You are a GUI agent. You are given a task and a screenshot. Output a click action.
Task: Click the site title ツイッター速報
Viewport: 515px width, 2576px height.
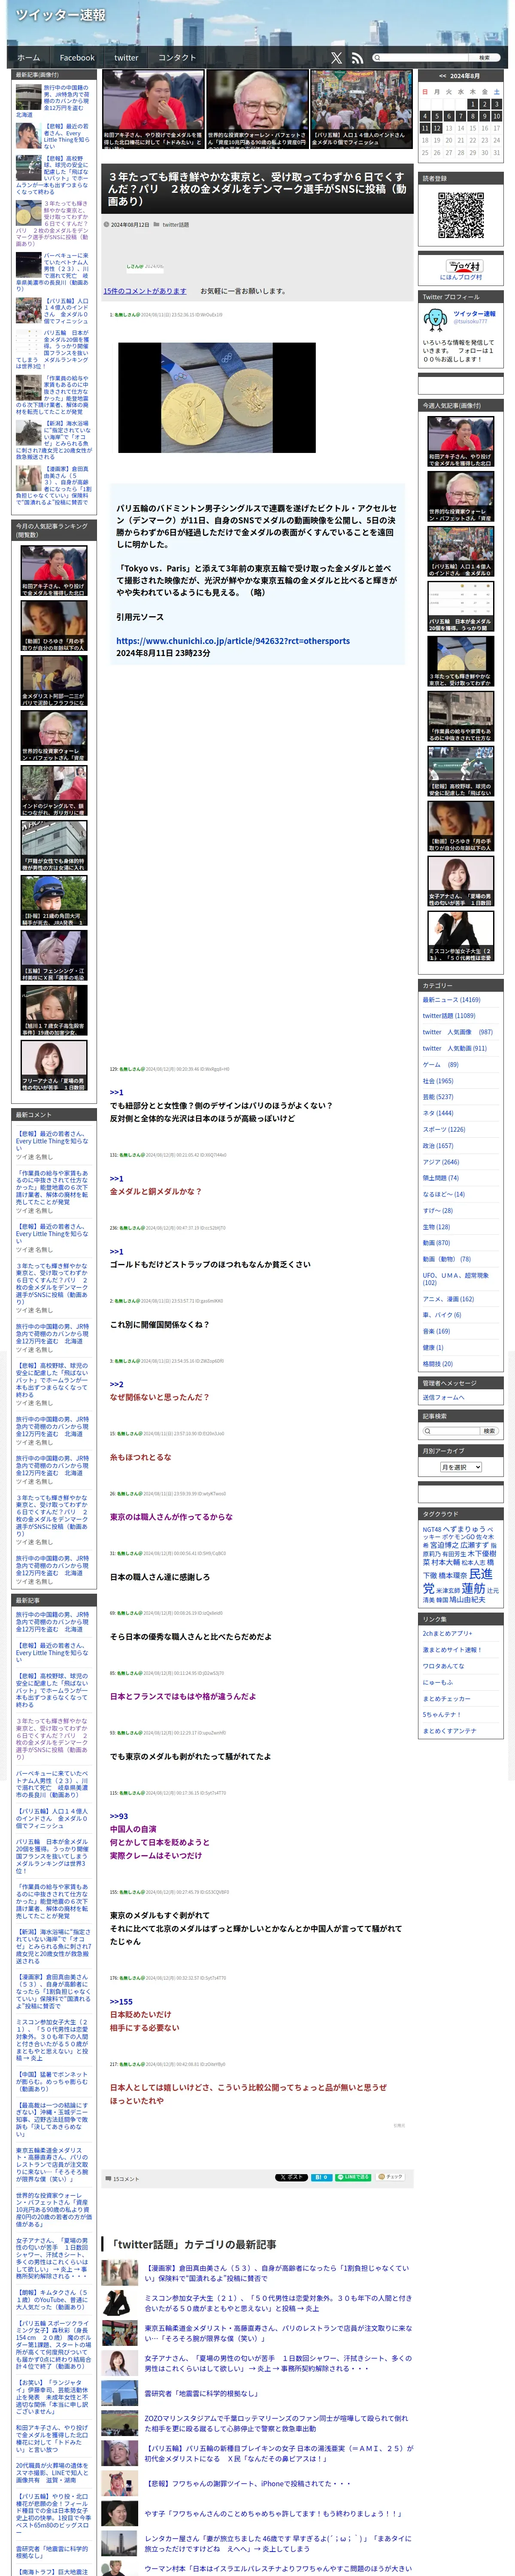click(60, 15)
